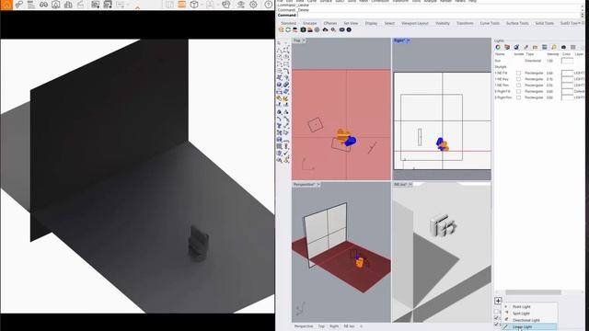Click the yellow lightbulb icon in Lights panel toolbar
Screen dimensions: 589x331
[554, 47]
